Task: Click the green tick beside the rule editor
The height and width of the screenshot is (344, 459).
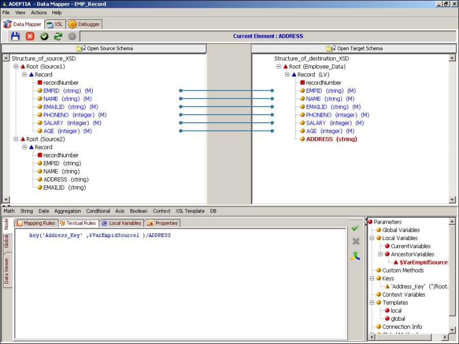Action: click(355, 228)
